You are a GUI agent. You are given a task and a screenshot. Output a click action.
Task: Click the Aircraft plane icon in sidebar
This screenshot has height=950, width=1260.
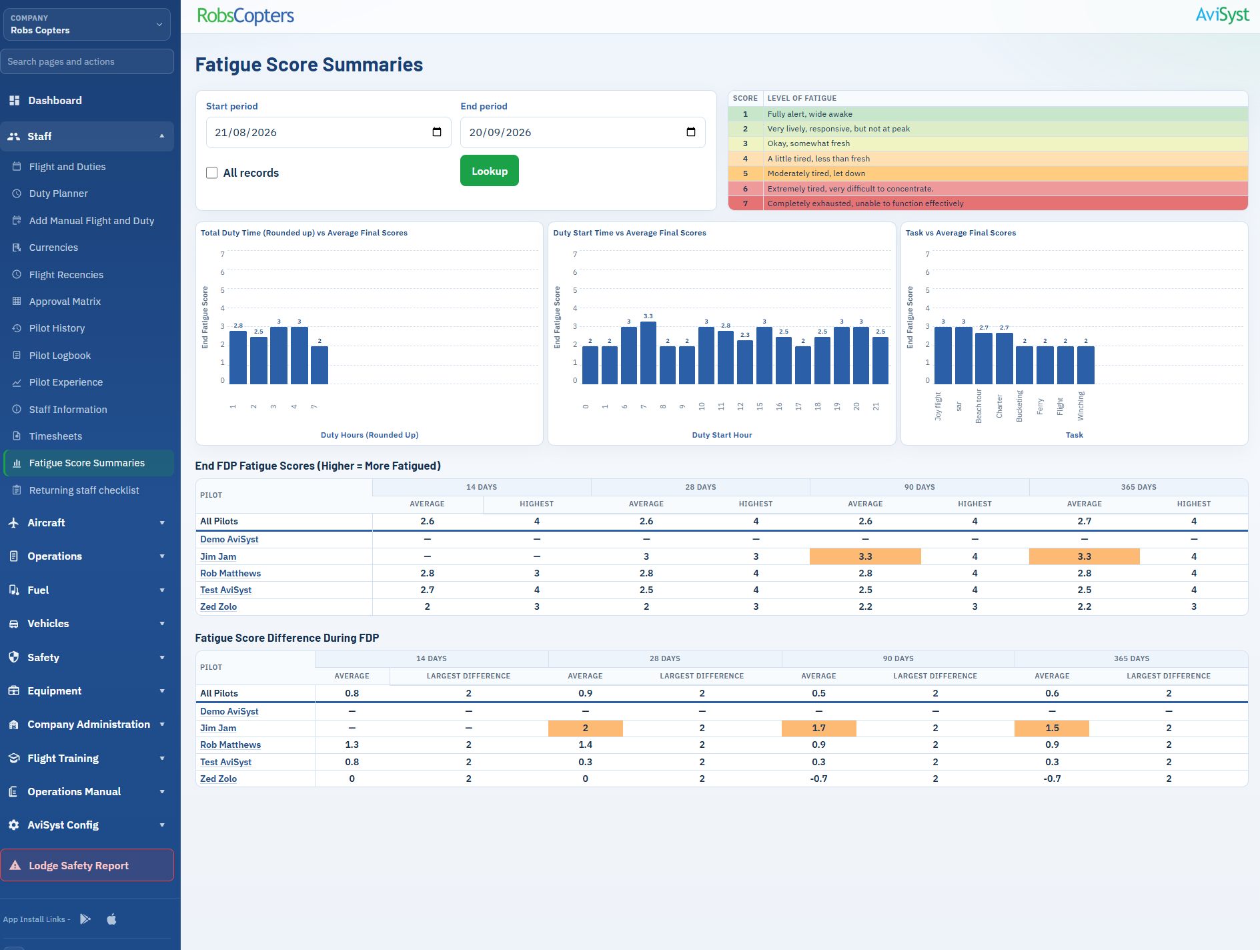(x=14, y=523)
